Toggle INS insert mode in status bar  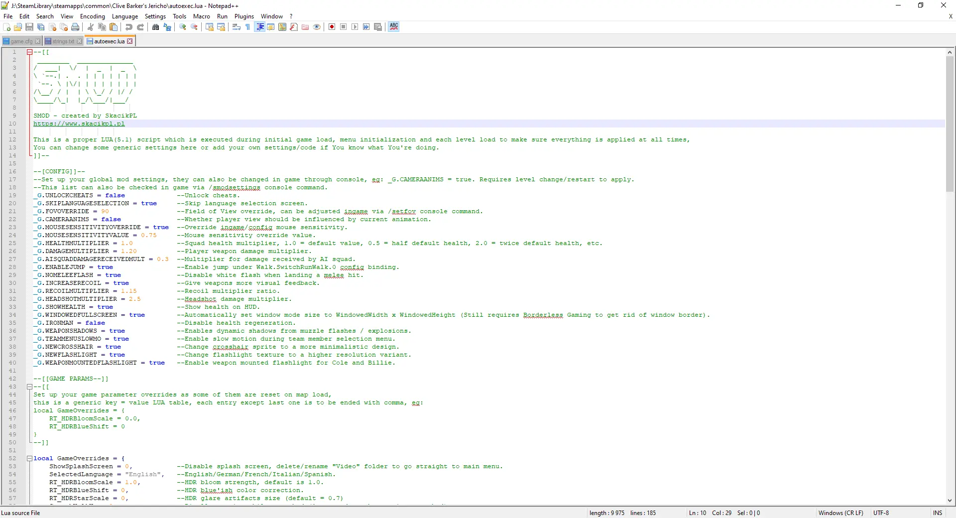click(x=938, y=513)
